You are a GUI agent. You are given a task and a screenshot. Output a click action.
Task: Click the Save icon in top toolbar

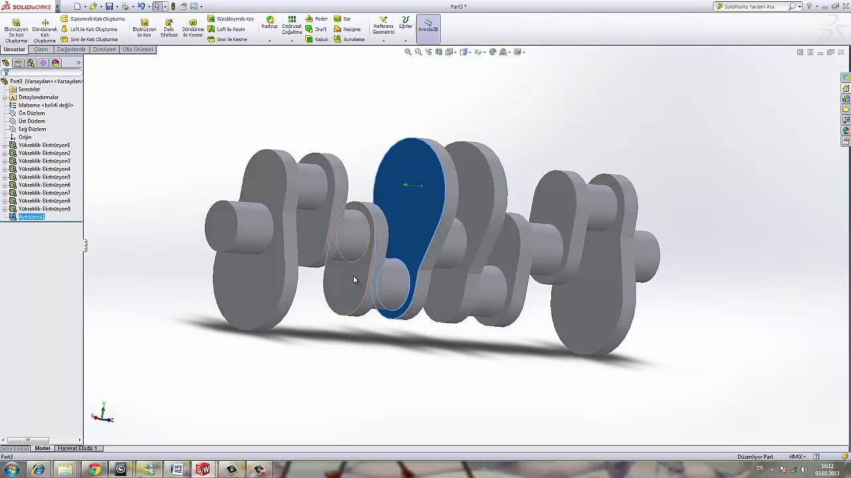(x=109, y=7)
